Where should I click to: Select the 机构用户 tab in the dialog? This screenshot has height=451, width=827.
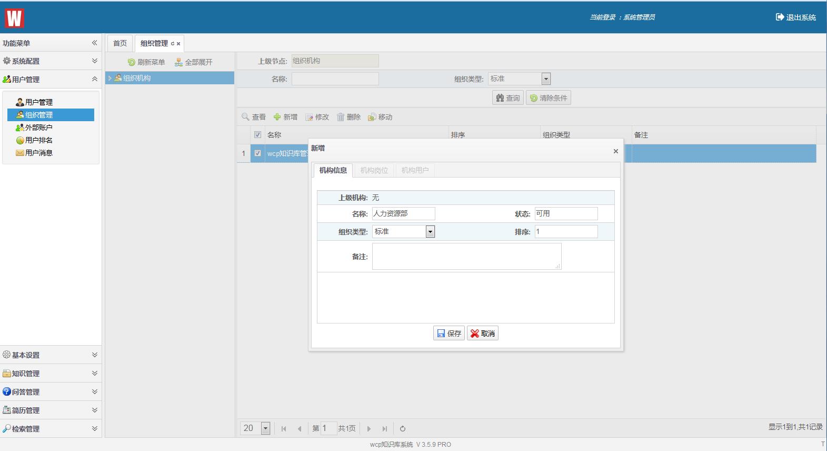pyautogui.click(x=415, y=170)
